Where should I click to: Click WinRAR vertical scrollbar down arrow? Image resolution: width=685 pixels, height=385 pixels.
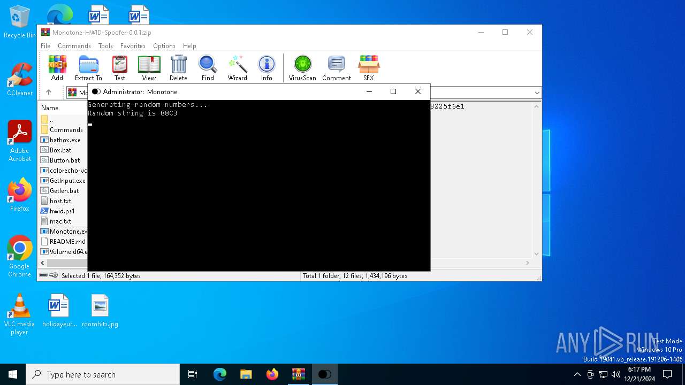[x=536, y=255]
